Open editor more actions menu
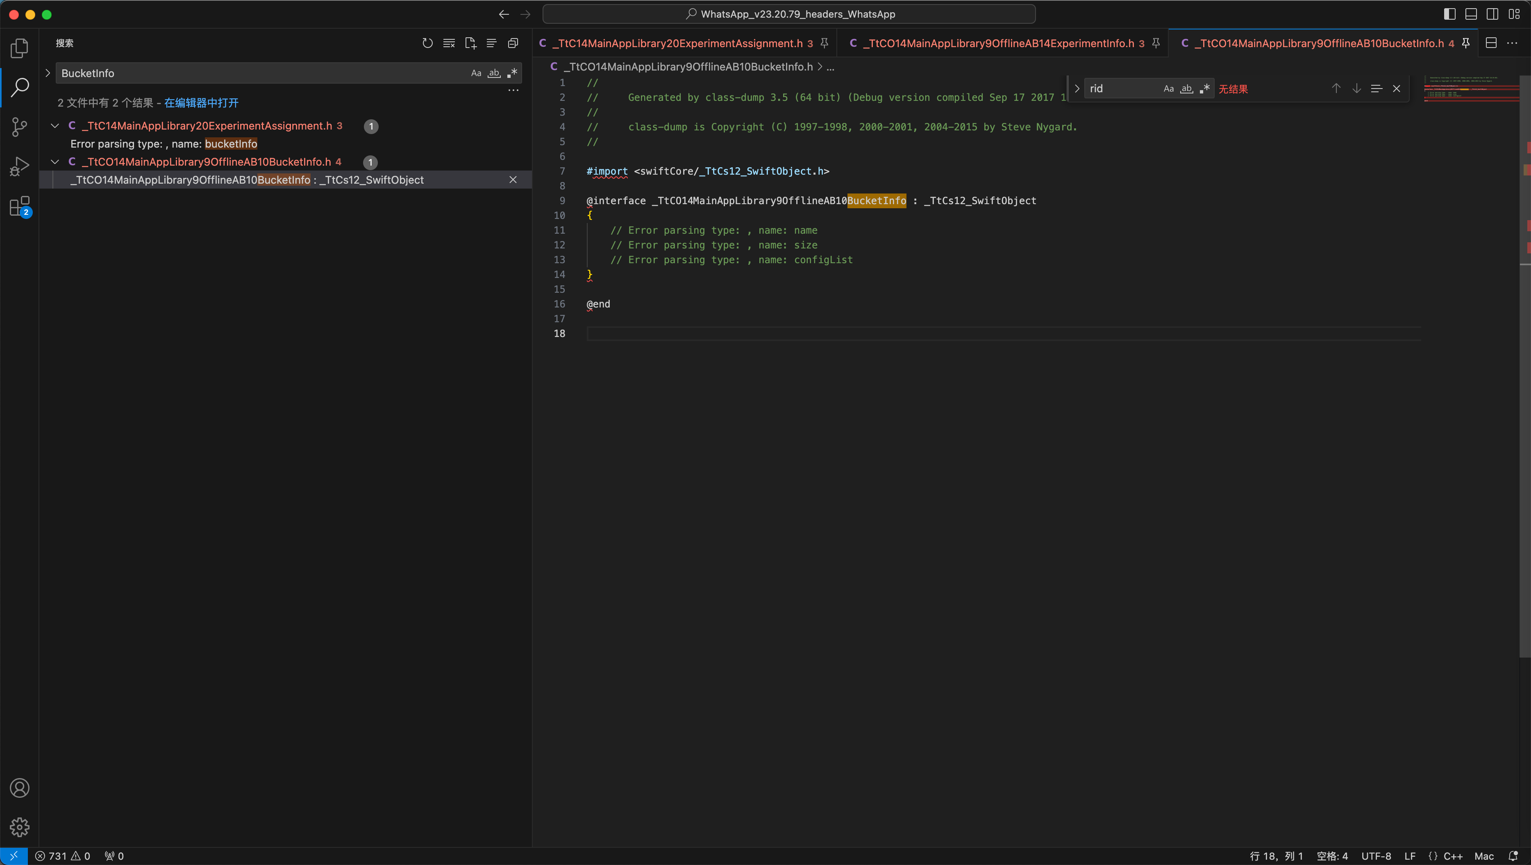Viewport: 1531px width, 865px height. tap(1513, 43)
